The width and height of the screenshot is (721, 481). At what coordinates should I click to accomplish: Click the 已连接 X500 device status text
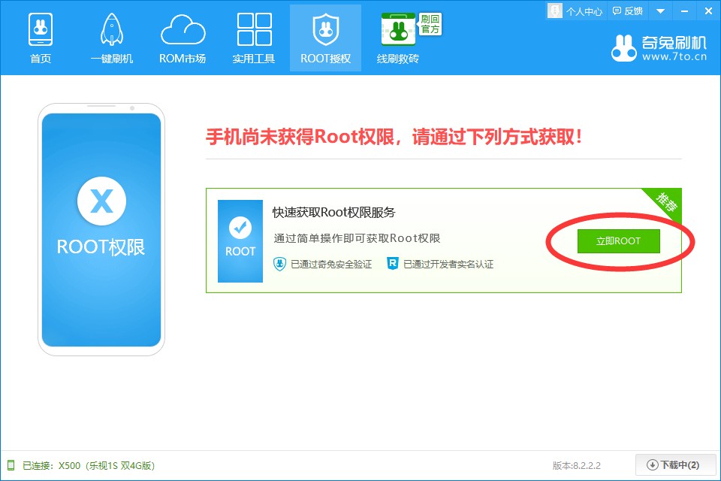[89, 466]
